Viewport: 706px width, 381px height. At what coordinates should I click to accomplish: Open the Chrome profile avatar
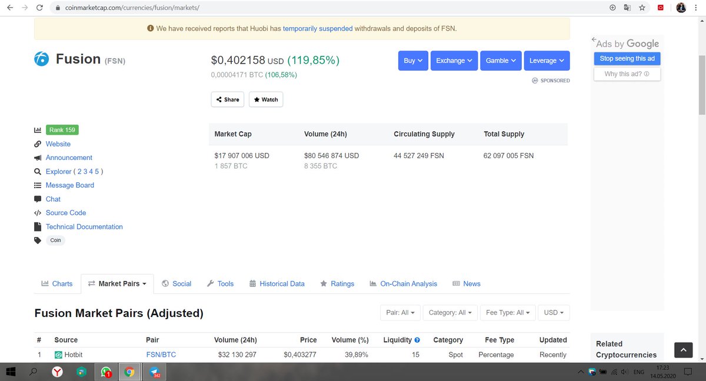[x=681, y=8]
